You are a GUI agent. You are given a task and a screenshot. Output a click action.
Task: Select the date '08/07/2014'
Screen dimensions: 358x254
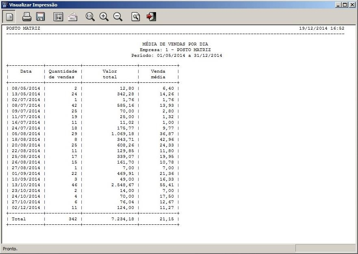[26, 105]
